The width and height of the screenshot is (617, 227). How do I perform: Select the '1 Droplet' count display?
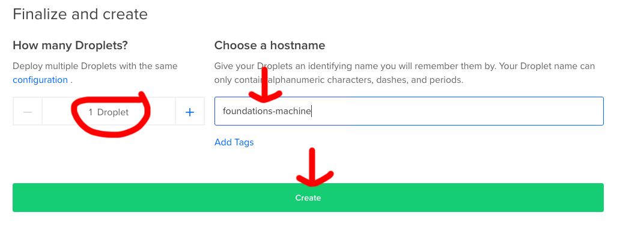[109, 112]
